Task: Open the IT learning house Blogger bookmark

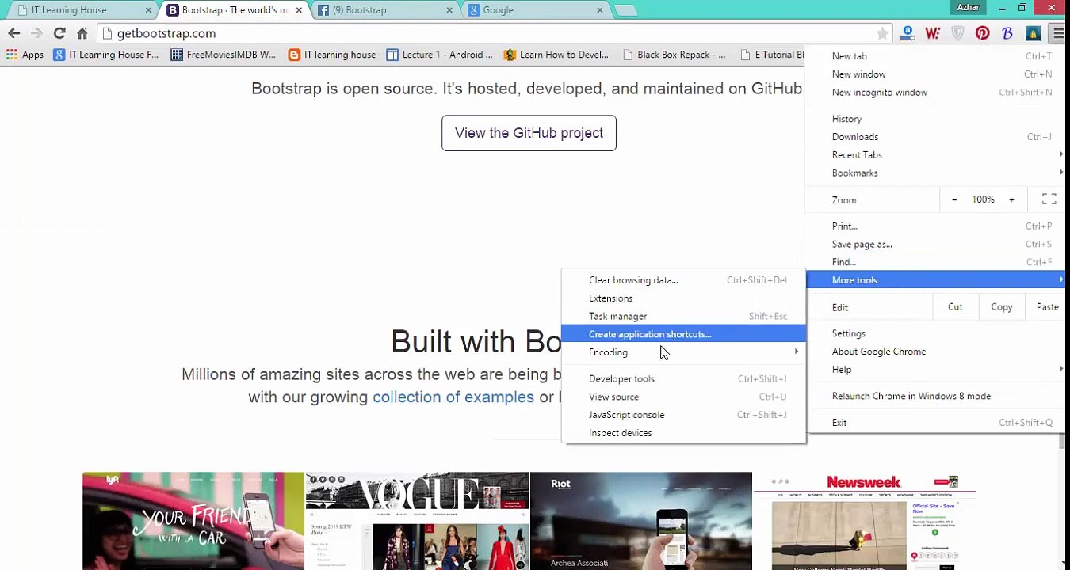Action: click(332, 55)
